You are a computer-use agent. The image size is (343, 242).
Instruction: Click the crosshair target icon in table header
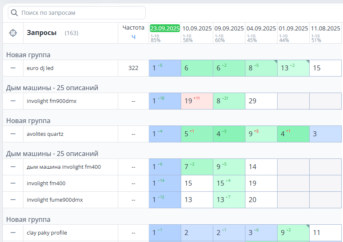coord(13,33)
